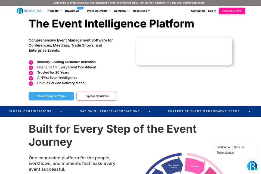Click the checkmark beside Industry-Leading Customer Retention
261x174 pixels.
(x=31, y=62)
